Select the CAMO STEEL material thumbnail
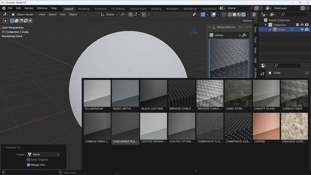This screenshot has width=311, height=175. [238, 95]
